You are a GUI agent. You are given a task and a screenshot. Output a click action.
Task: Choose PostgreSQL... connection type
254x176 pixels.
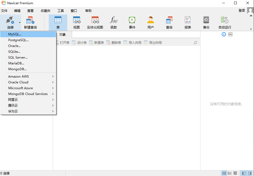[x=28, y=40]
